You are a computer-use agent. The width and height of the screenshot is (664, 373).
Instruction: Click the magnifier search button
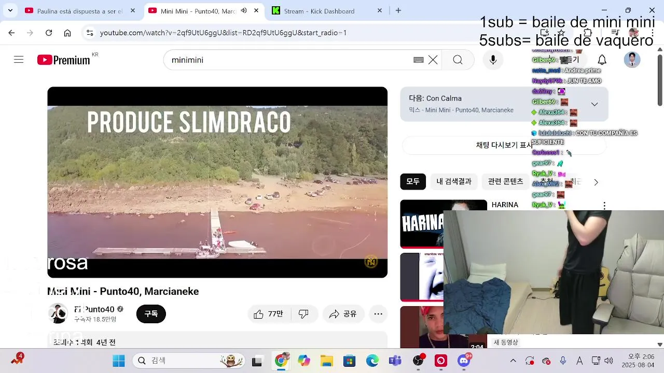[x=458, y=60]
